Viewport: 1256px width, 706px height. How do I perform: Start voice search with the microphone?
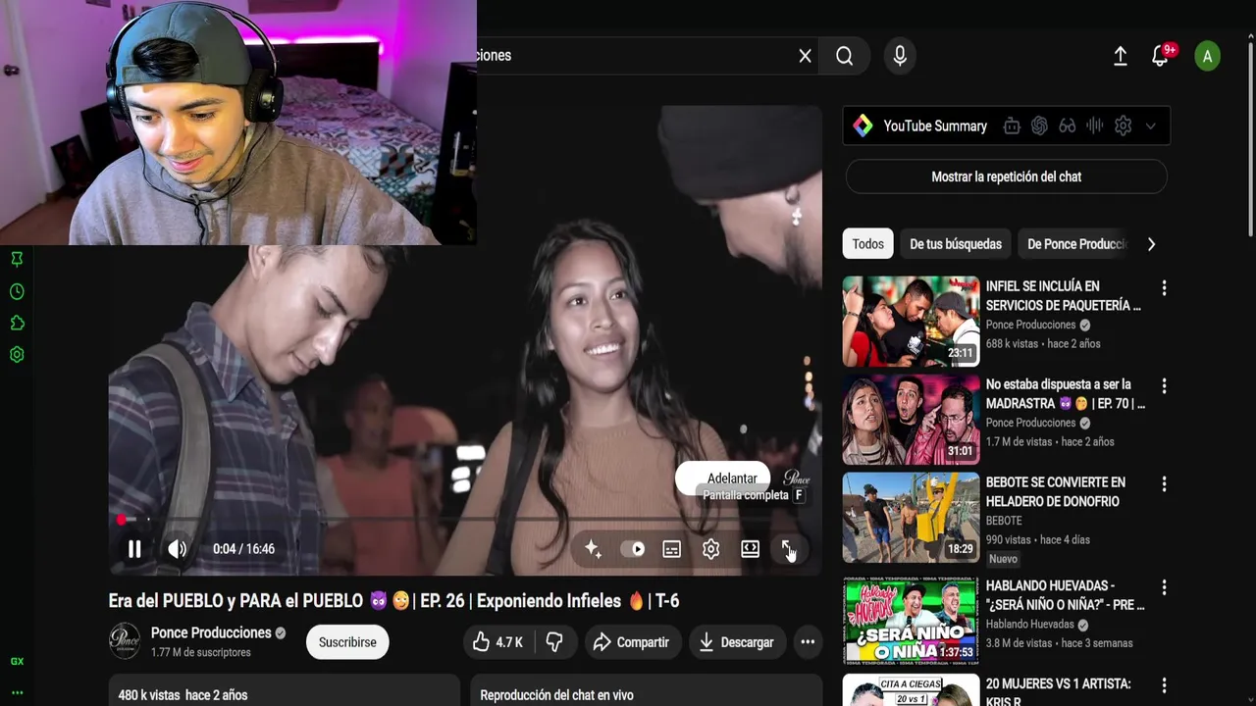900,56
